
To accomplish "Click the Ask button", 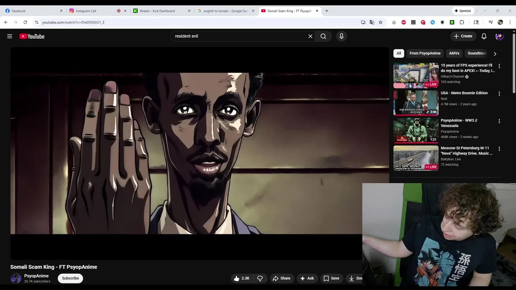I will point(307,278).
